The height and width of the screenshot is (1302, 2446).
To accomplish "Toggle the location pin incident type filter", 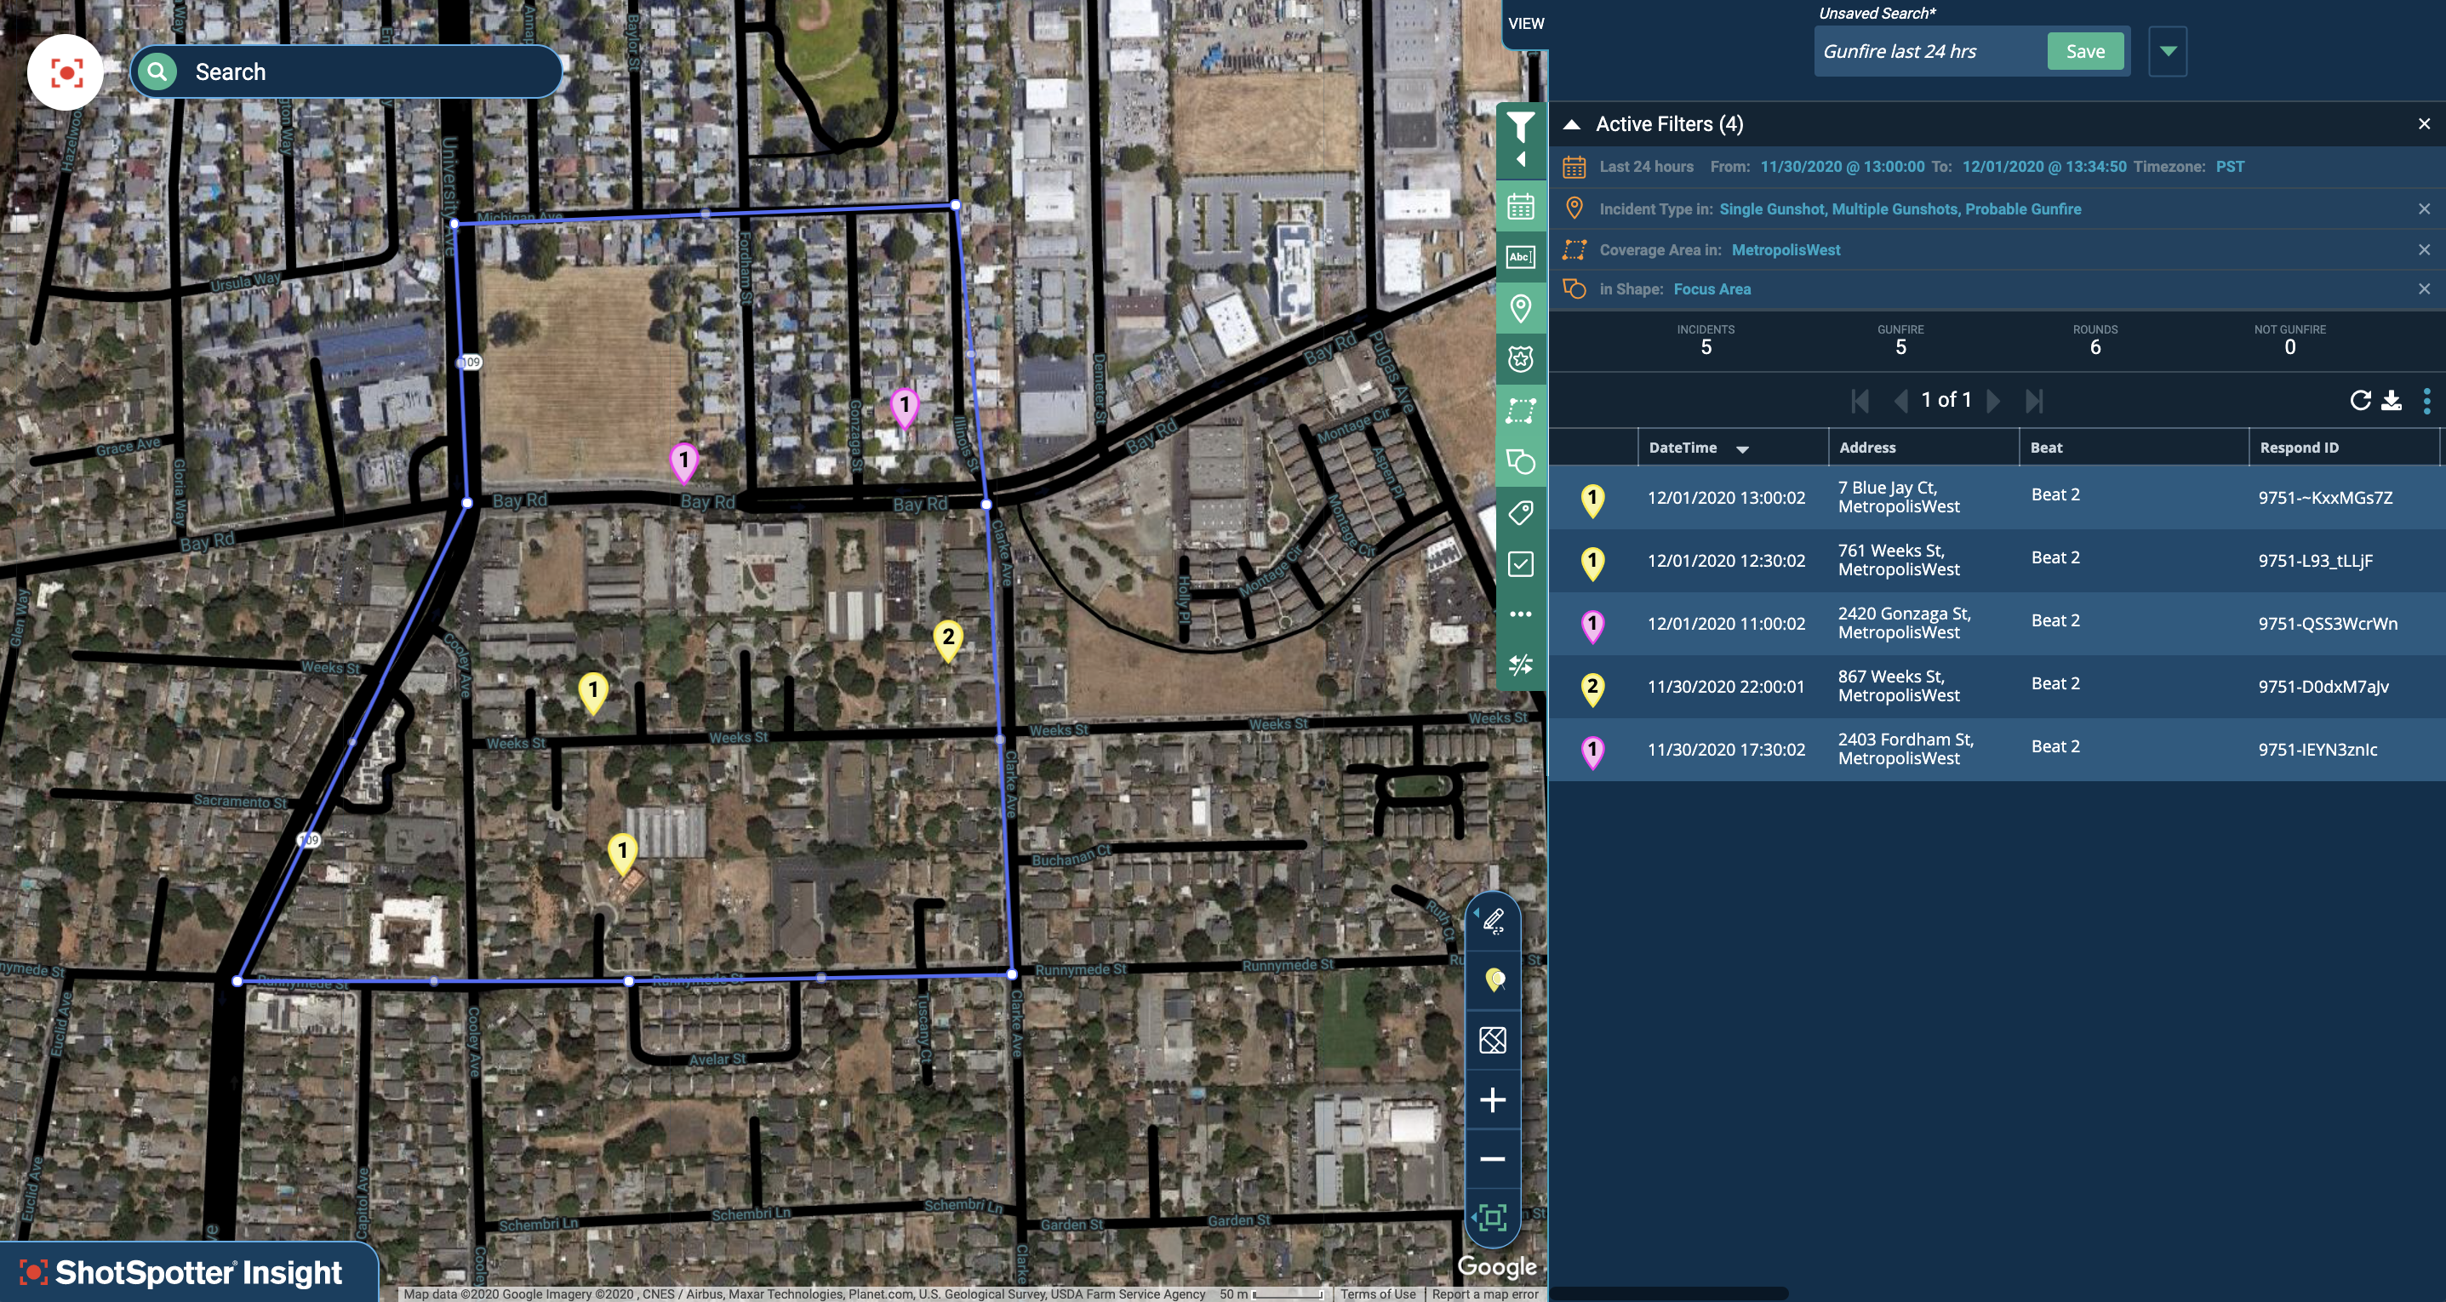I will [1520, 308].
